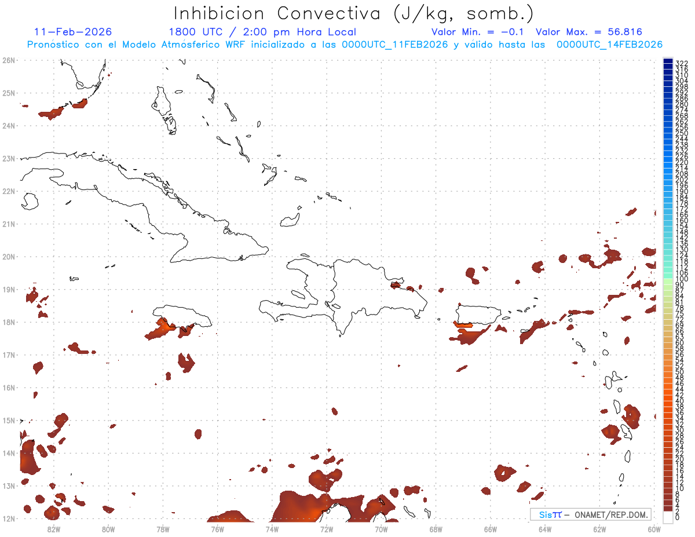Click the 19N latitude label

8,289
